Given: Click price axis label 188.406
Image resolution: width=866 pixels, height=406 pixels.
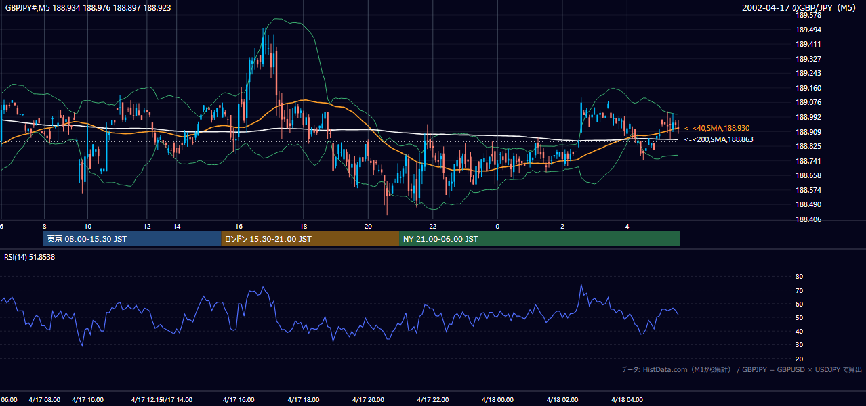Looking at the screenshot, I should (808, 219).
